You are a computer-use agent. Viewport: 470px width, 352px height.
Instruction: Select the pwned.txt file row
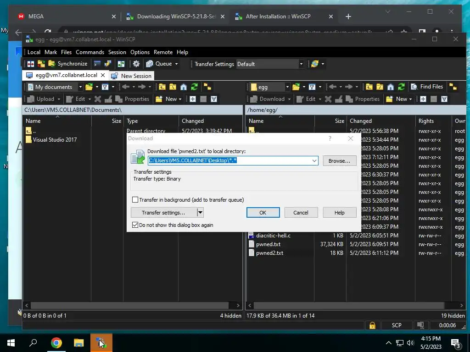coord(357,244)
